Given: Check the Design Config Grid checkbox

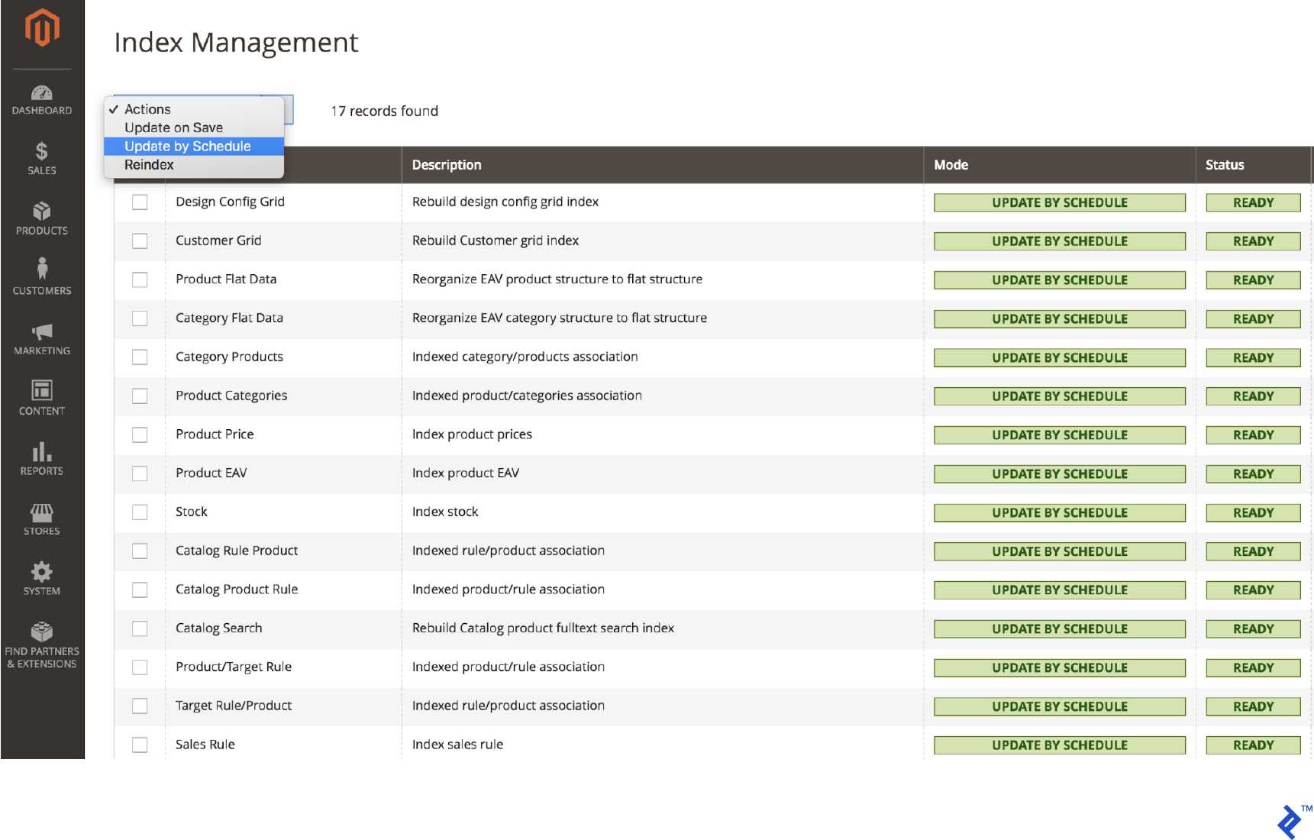Looking at the screenshot, I should point(140,202).
